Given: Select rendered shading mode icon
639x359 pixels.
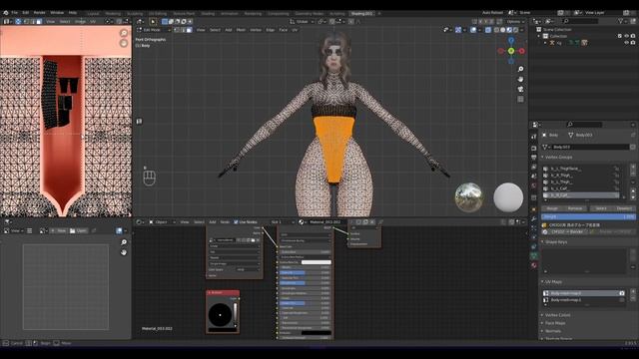Looking at the screenshot, I should coord(515,30).
